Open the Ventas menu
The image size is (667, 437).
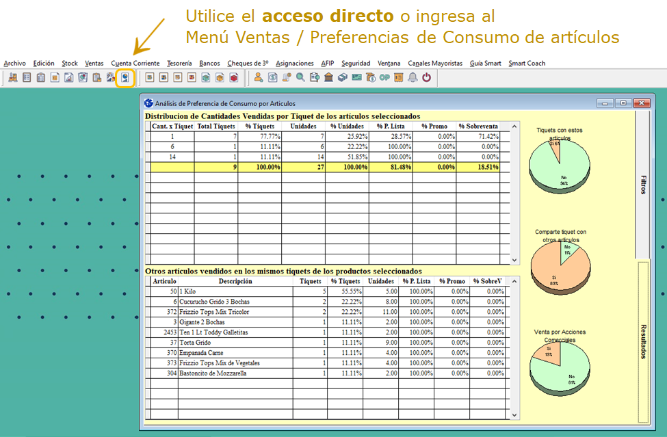94,63
